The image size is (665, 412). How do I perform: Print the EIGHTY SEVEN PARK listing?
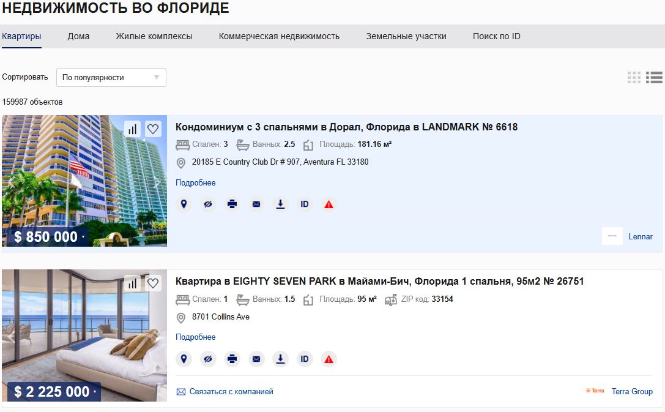point(232,359)
